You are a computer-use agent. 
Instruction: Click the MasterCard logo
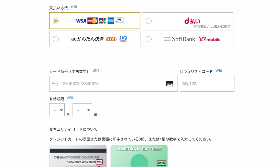[92, 21]
